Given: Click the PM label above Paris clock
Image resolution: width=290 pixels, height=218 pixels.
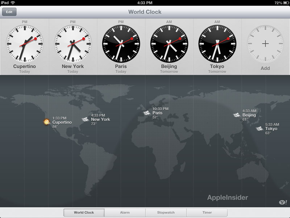Looking at the screenshot, I should pos(121,22).
